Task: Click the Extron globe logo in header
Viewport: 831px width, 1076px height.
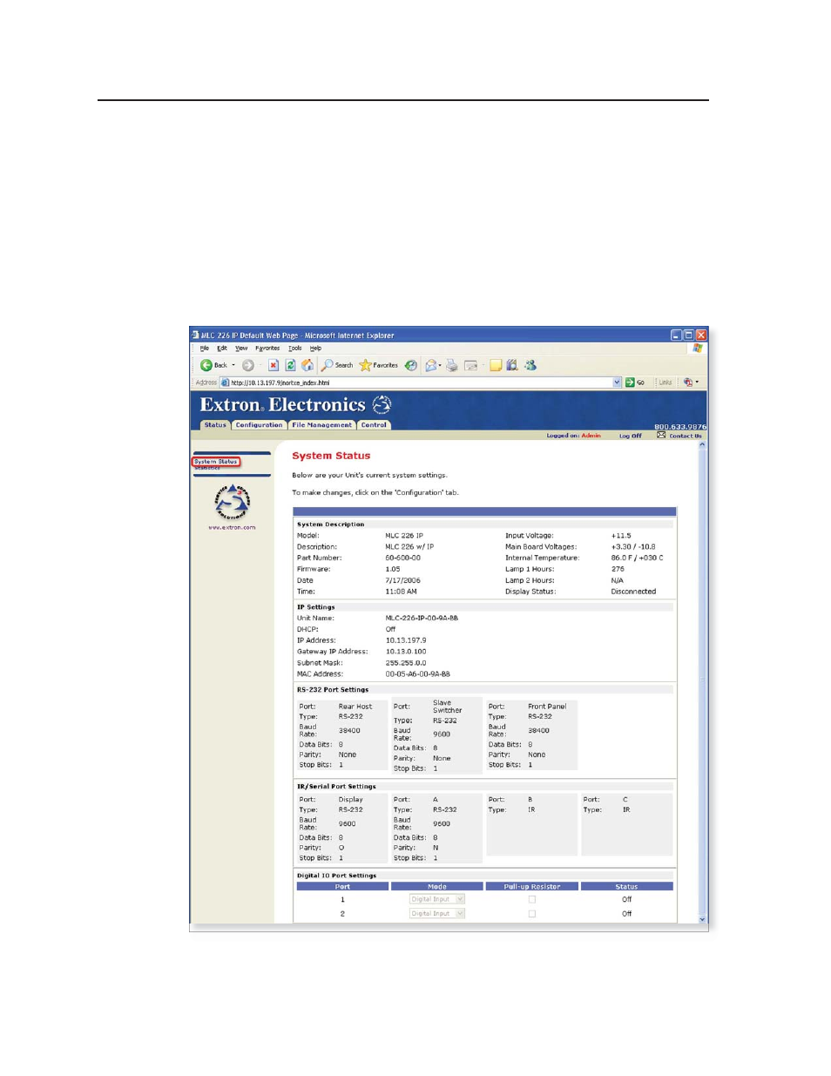Action: (x=382, y=404)
